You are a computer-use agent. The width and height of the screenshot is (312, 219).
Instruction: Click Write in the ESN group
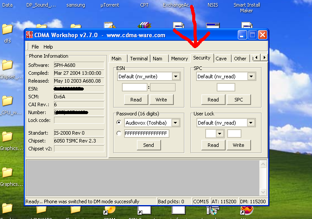161,100
